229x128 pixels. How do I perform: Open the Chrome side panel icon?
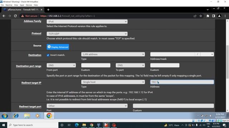pyautogui.click(x=214, y=16)
